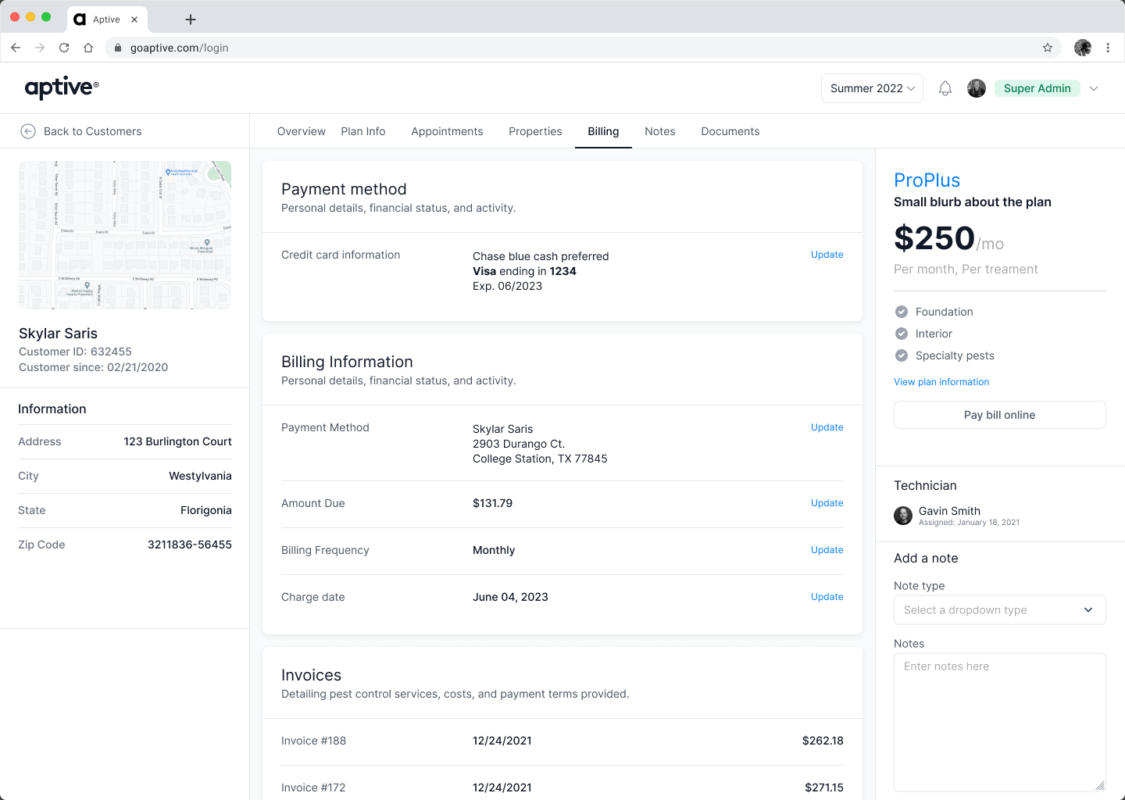Open the Documents tab
Viewport: 1125px width, 800px height.
(730, 131)
